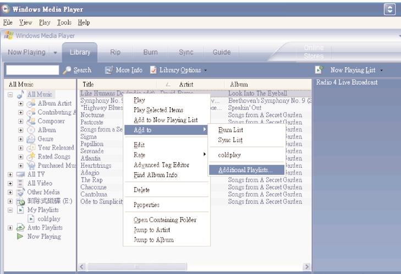
Task: Choose Additional Playlists... from submenu
Action: [246, 170]
